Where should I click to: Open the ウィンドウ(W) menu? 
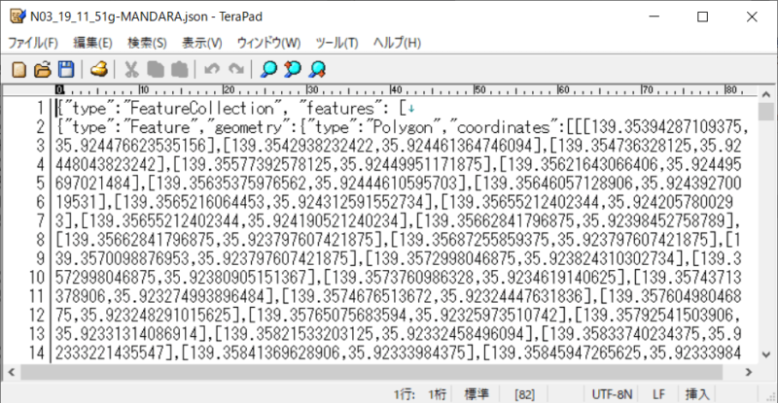[x=269, y=43]
